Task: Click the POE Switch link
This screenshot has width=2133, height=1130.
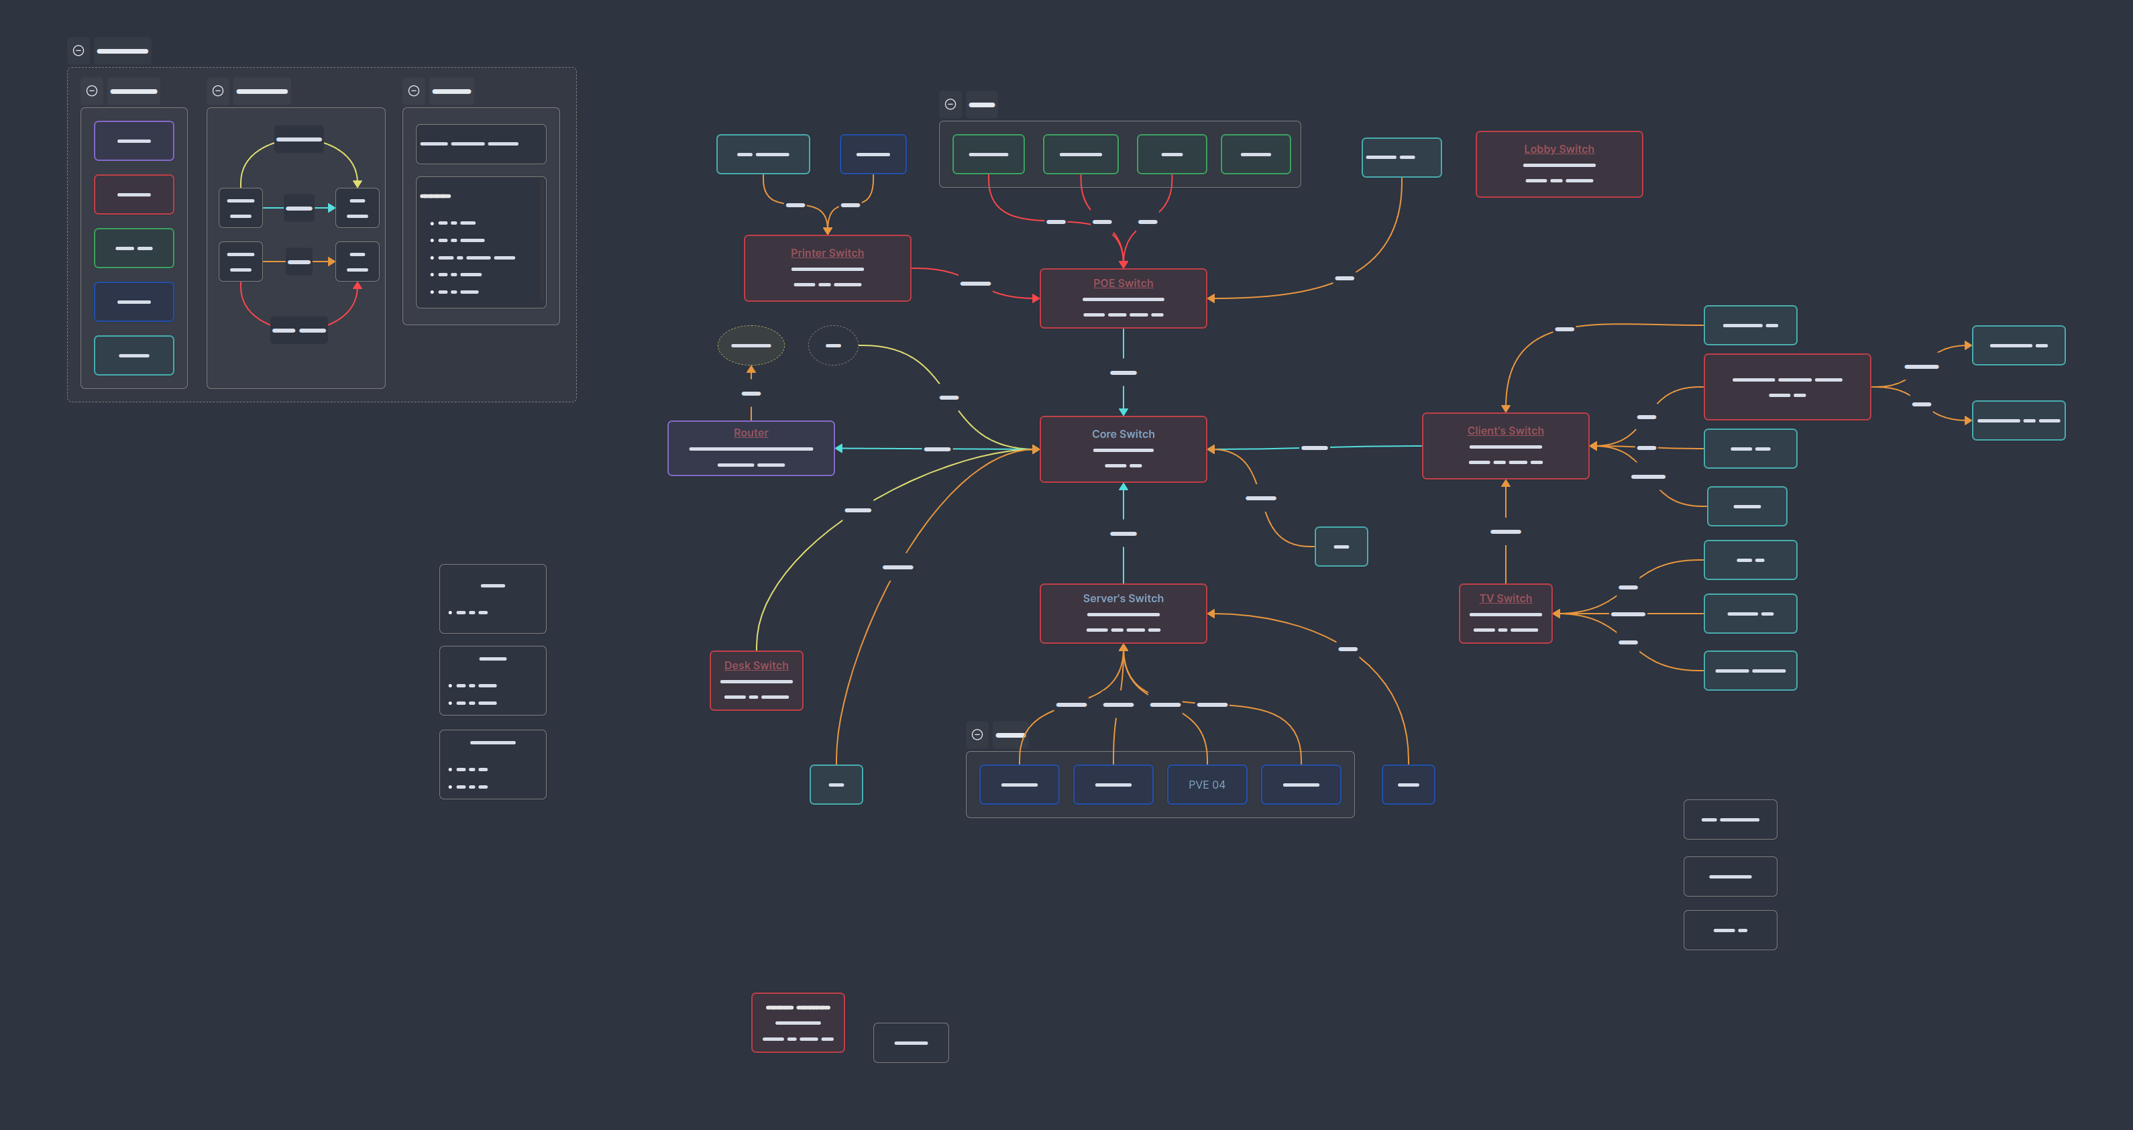Action: [1123, 283]
